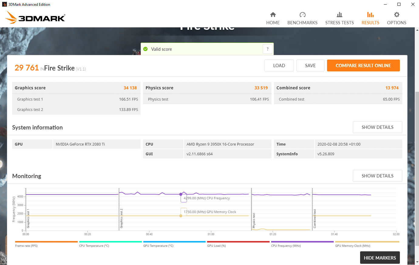Click the Combined test marker line
The height and width of the screenshot is (265, 419).
(x=312, y=209)
